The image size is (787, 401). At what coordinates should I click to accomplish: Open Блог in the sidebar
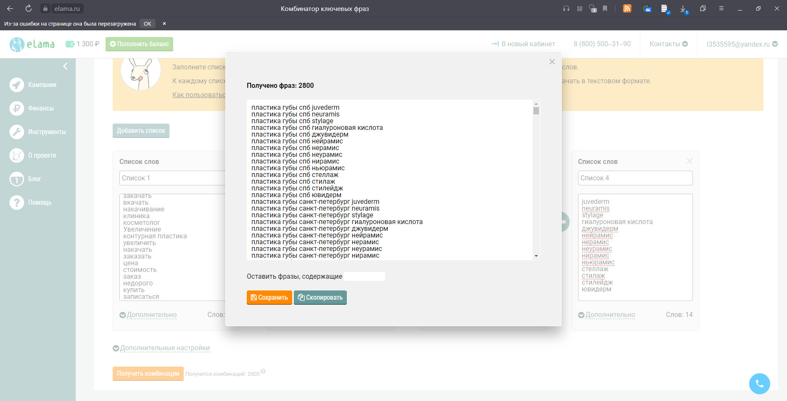click(x=26, y=179)
